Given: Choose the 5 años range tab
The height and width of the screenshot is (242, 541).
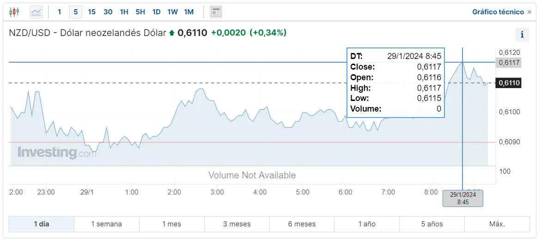Looking at the screenshot, I should click(432, 224).
